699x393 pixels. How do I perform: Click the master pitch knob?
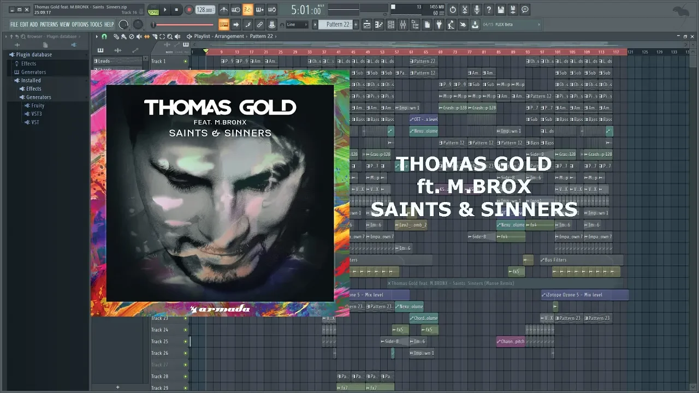point(138,25)
